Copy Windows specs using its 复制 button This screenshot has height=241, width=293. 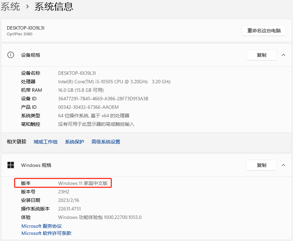(x=261, y=165)
